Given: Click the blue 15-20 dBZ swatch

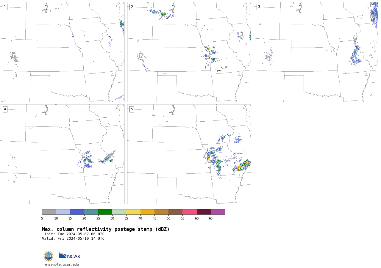Looking at the screenshot, I should pos(77,212).
